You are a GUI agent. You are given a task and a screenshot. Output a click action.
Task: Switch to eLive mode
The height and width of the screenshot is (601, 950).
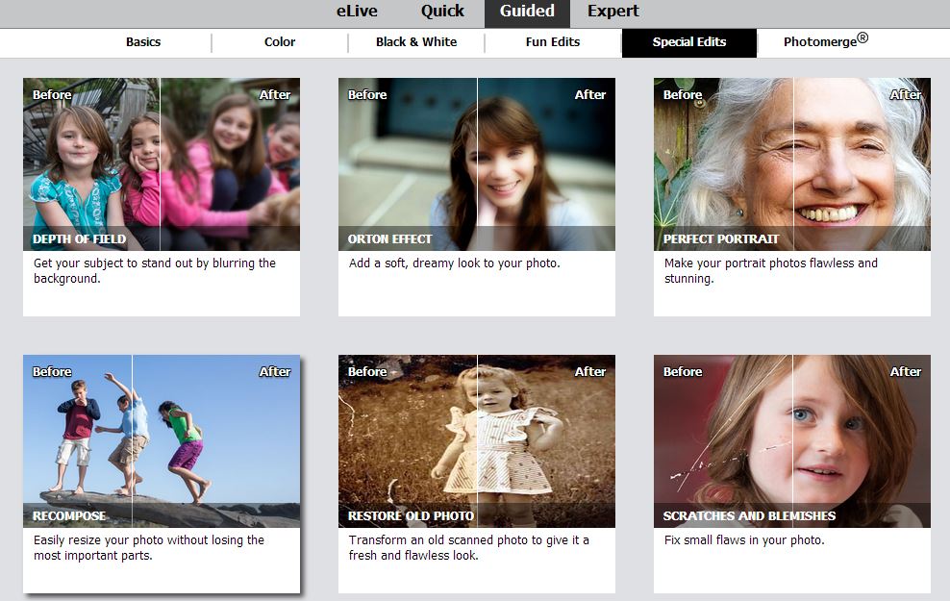tap(357, 12)
